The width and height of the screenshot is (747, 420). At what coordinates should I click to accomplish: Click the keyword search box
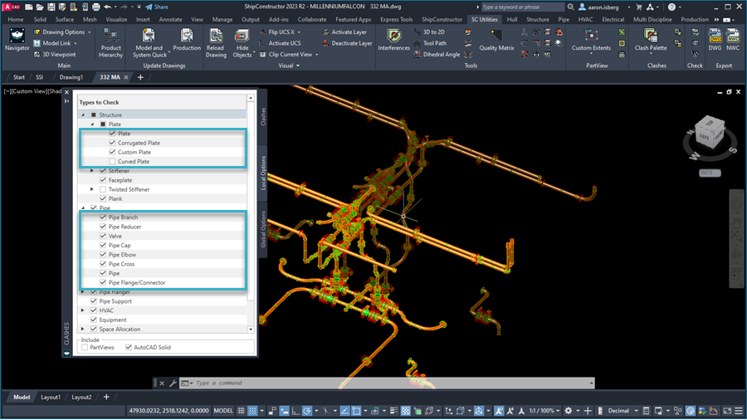(522, 7)
